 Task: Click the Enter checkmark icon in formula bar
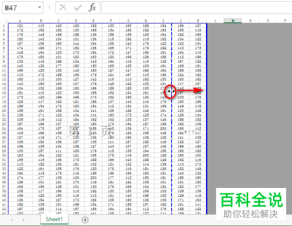coord(78,8)
